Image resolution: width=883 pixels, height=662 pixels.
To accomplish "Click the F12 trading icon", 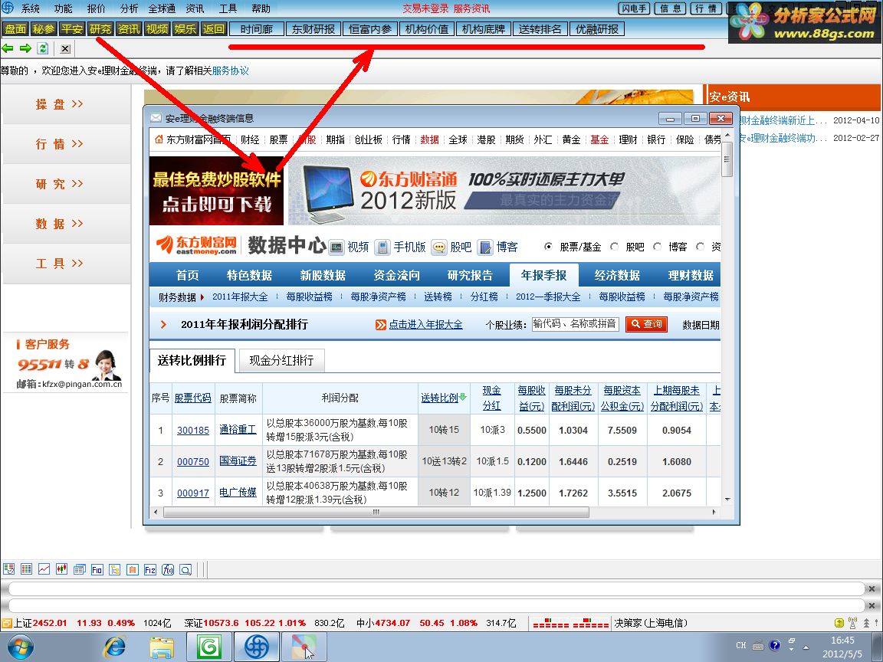I will pos(149,569).
